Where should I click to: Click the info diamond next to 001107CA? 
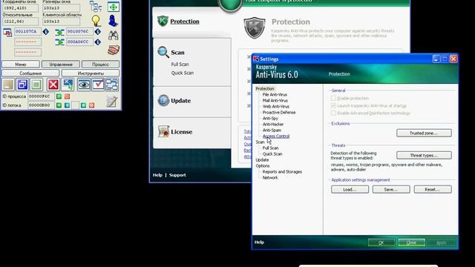[46, 31]
